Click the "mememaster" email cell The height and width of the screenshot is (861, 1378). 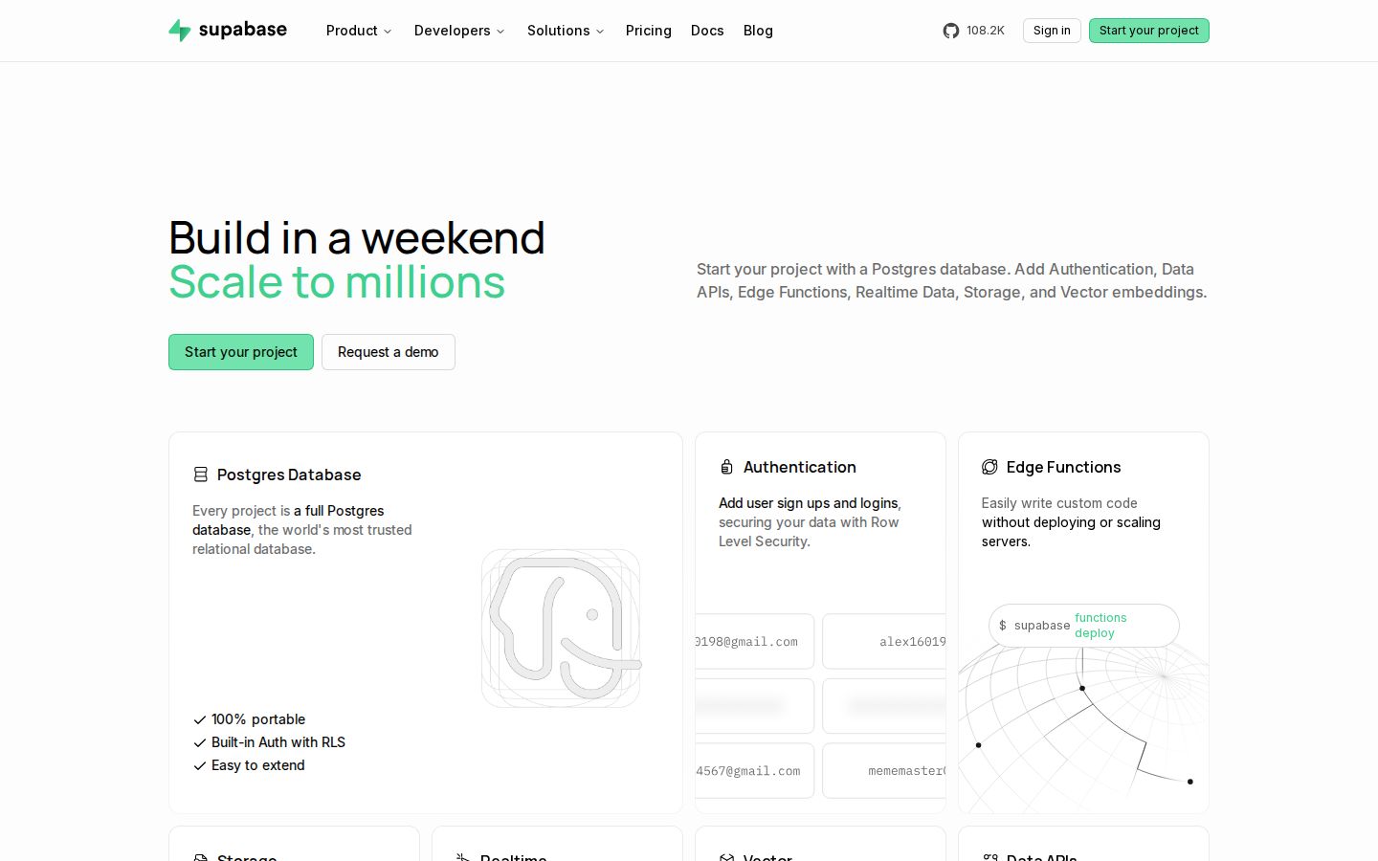pyautogui.click(x=884, y=770)
